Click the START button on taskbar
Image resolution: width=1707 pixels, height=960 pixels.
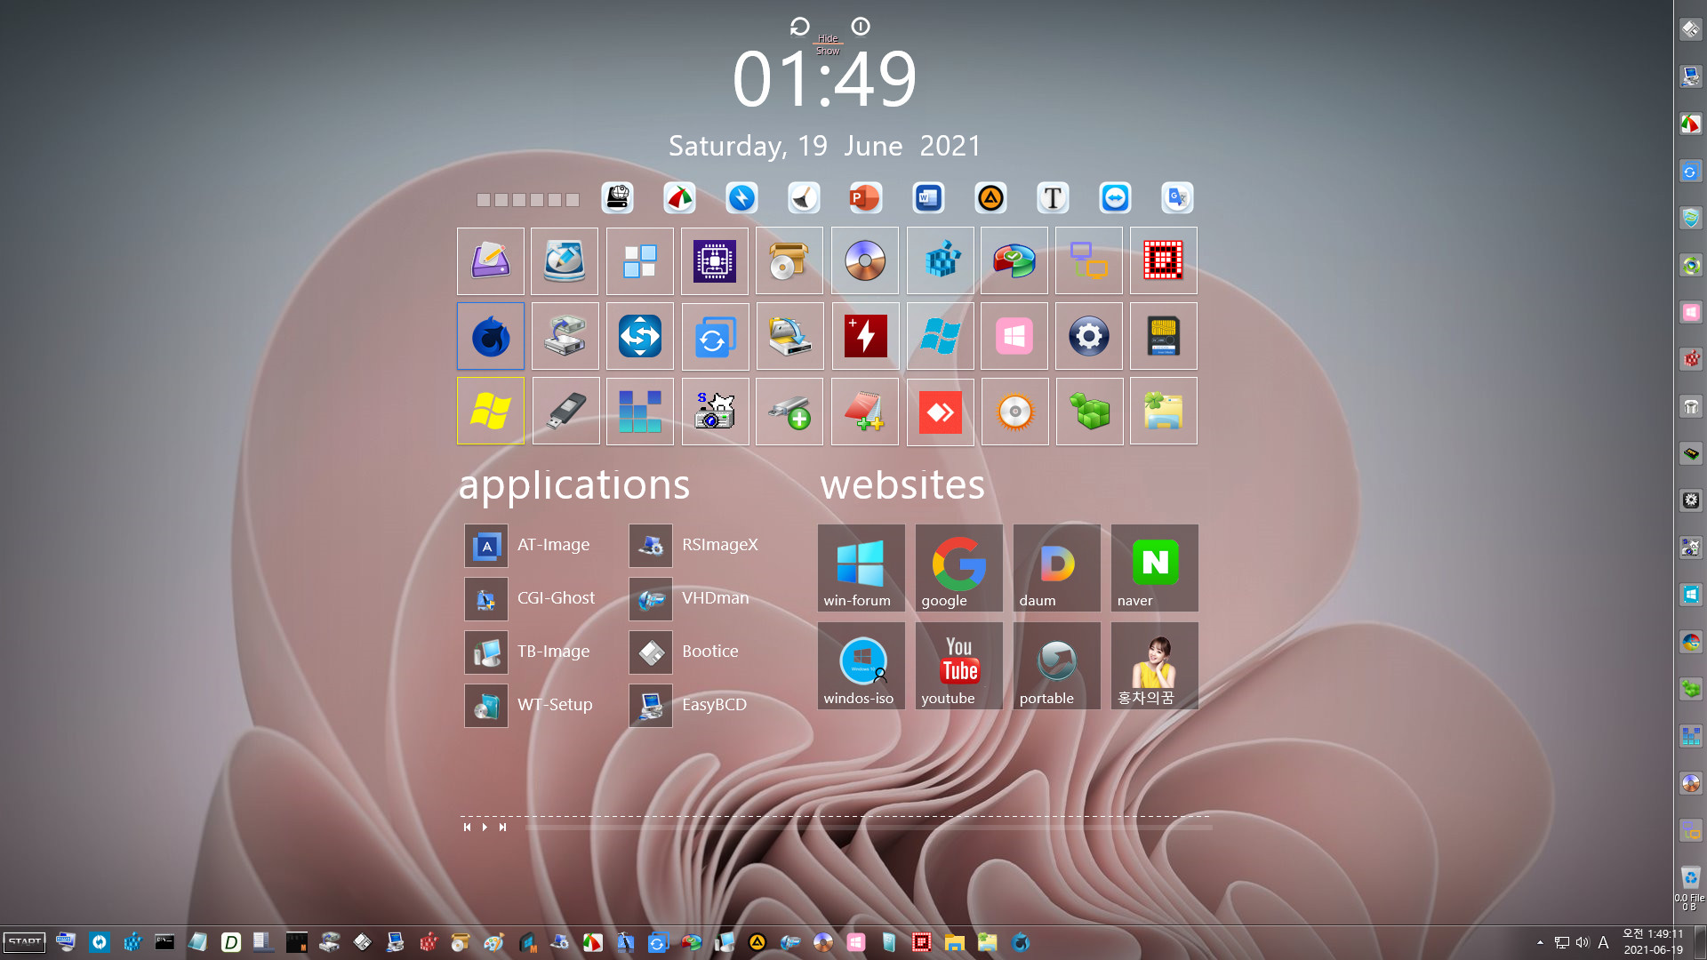[25, 942]
